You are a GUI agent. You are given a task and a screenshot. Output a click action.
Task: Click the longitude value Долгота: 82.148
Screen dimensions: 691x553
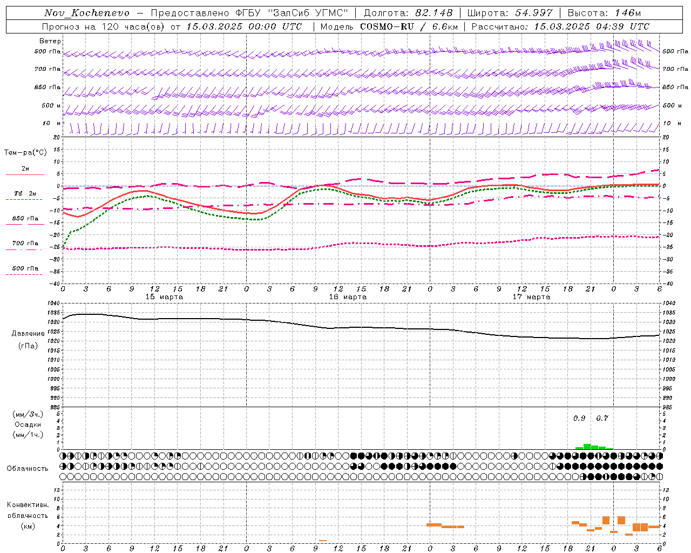(408, 13)
